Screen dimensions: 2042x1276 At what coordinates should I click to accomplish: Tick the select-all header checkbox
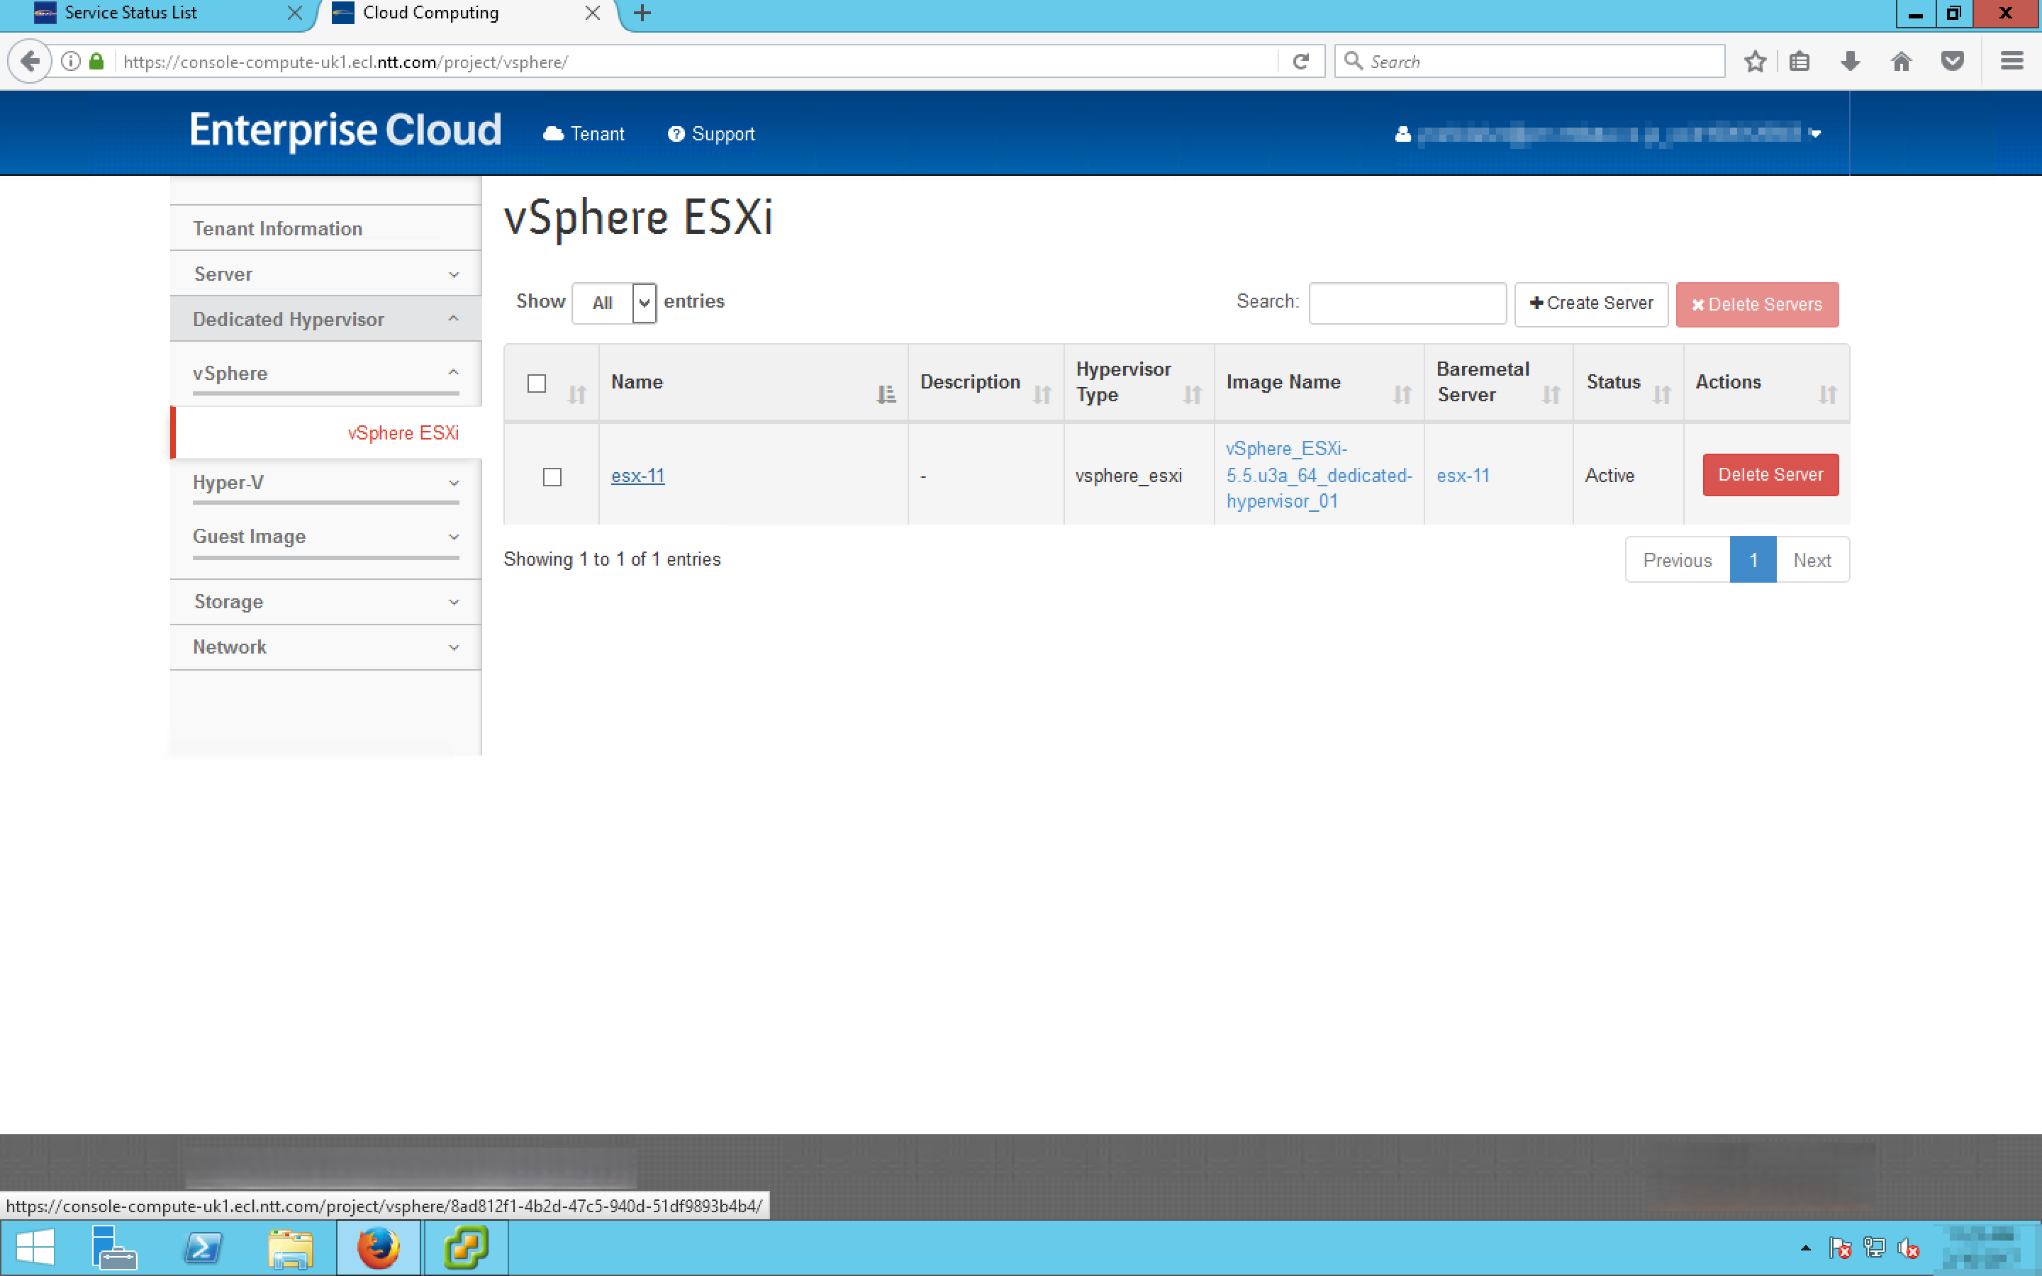tap(537, 383)
